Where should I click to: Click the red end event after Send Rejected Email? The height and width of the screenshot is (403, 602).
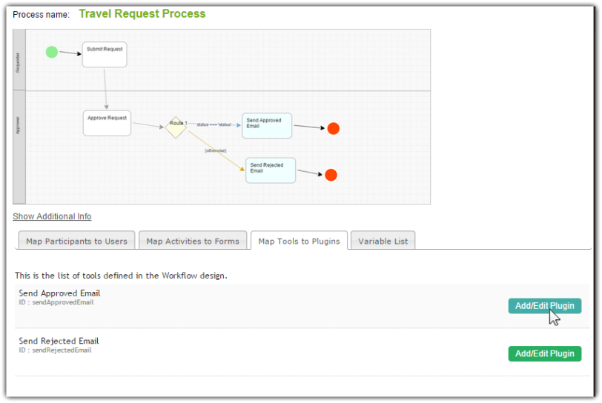(x=331, y=175)
